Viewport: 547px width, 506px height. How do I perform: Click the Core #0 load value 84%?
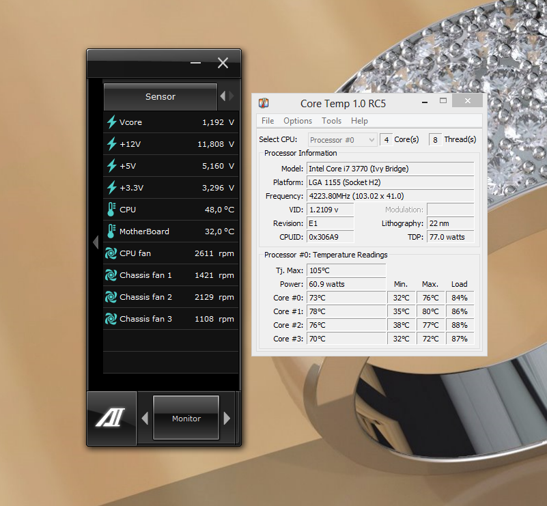[x=460, y=298]
